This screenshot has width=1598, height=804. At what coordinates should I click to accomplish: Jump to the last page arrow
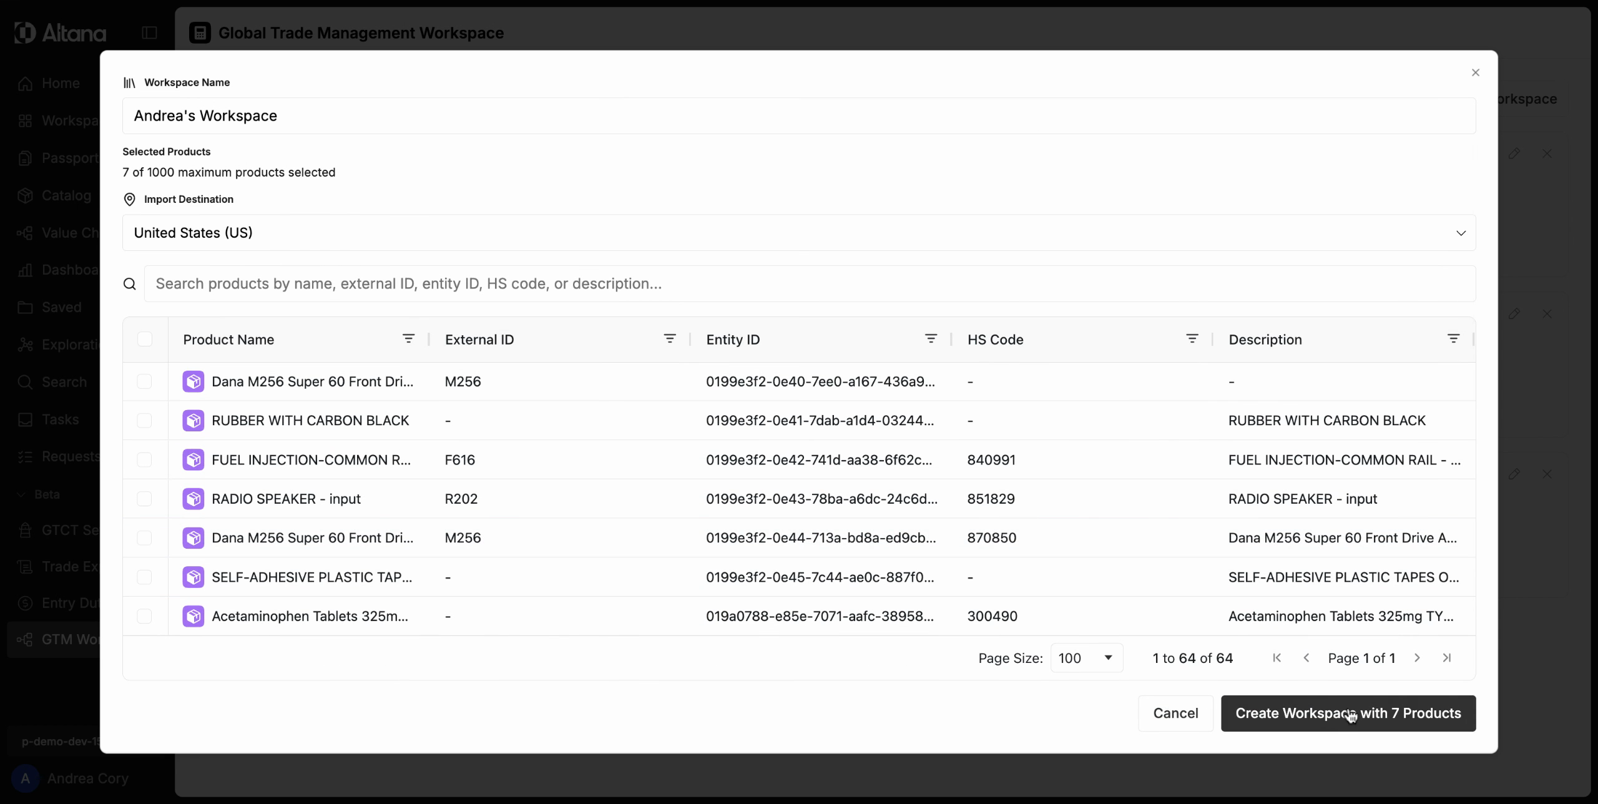click(x=1446, y=658)
